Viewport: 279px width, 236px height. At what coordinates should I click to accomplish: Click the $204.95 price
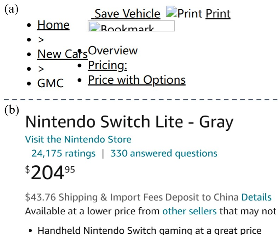point(50,173)
